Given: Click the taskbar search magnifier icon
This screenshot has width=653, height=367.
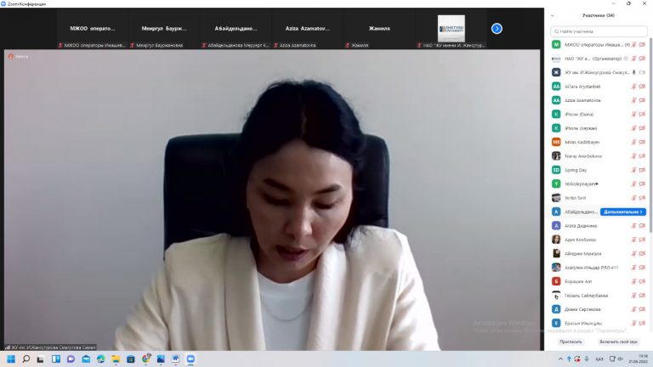Looking at the screenshot, I should click(x=26, y=359).
